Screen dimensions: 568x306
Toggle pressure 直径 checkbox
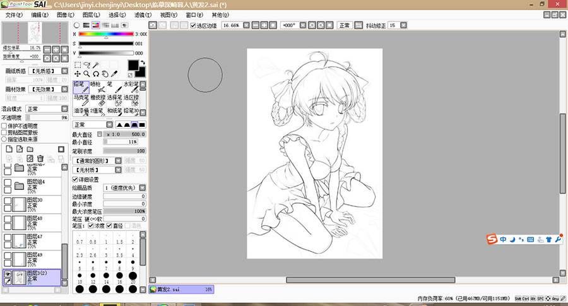(x=109, y=226)
